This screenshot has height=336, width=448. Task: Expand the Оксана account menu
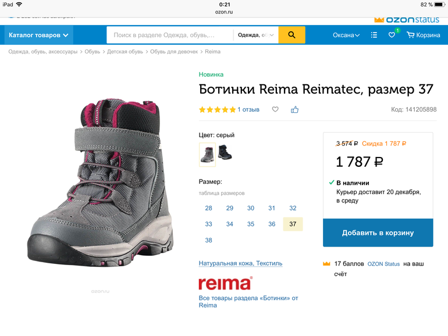coord(346,35)
